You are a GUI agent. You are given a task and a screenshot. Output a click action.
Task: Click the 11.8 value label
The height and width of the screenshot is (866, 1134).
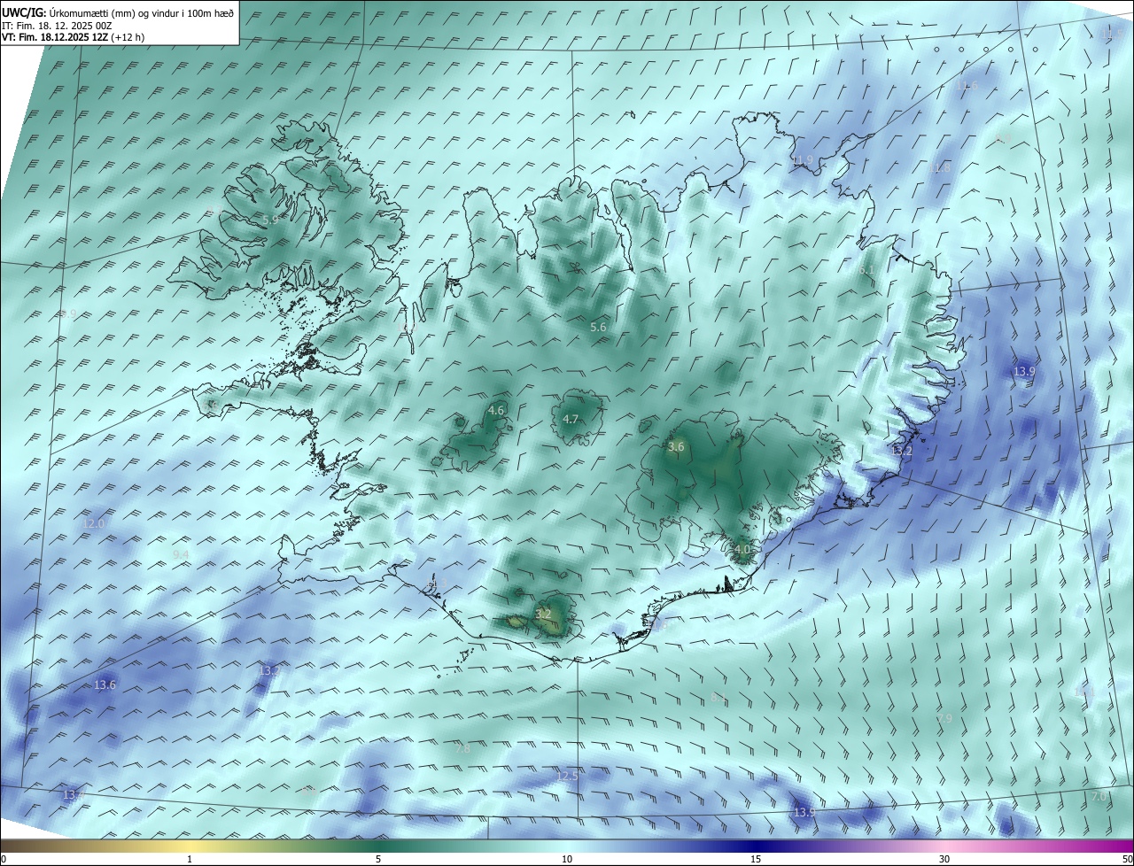[941, 168]
